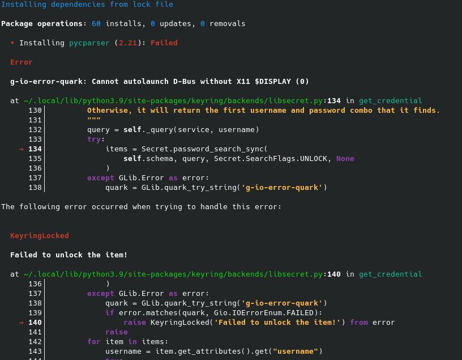Click 'for item in items:' on line 142
This screenshot has width=462, height=360.
[127, 342]
